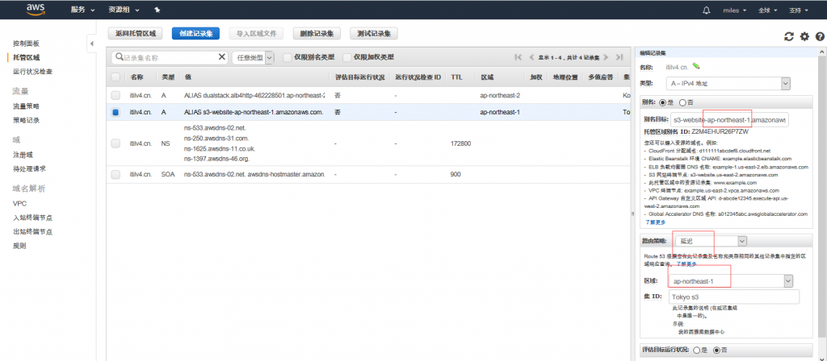This screenshot has width=827, height=361.
Task: Open the 全球 region dropdown
Action: click(x=770, y=10)
